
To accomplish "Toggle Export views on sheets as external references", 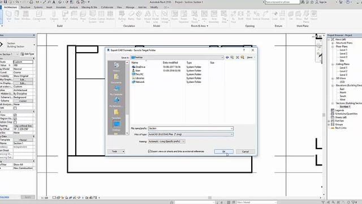I will click(149, 151).
